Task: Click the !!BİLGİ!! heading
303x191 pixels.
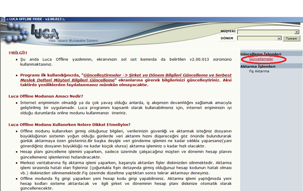Action: click(x=18, y=53)
